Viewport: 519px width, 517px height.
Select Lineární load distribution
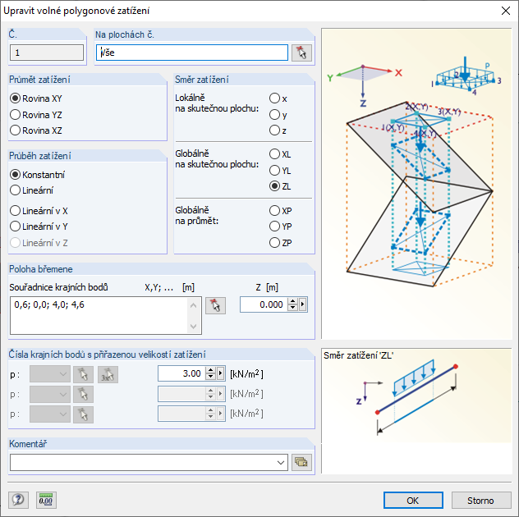coord(32,190)
